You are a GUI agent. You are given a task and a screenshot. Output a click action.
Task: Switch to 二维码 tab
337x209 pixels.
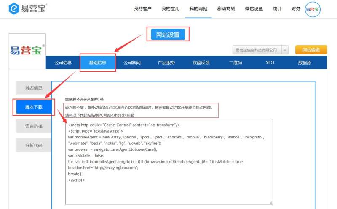click(235, 62)
